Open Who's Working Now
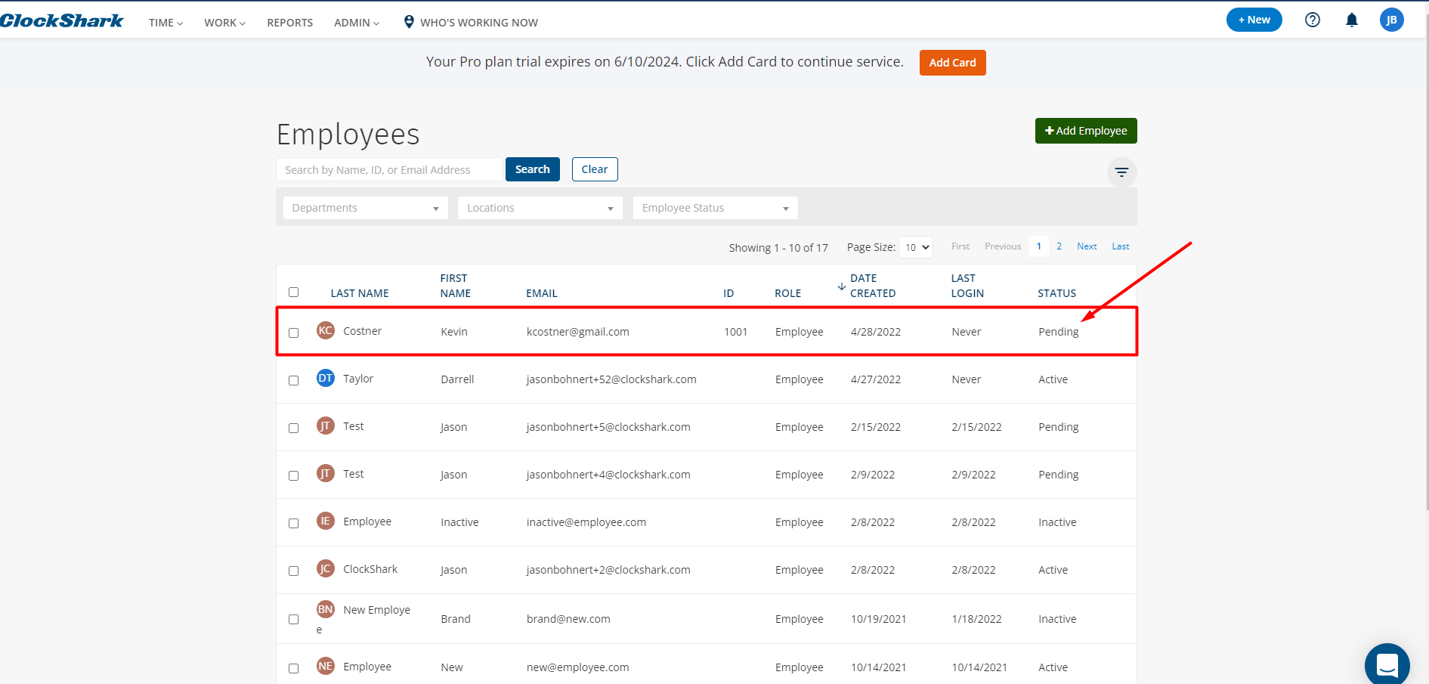 tap(479, 23)
